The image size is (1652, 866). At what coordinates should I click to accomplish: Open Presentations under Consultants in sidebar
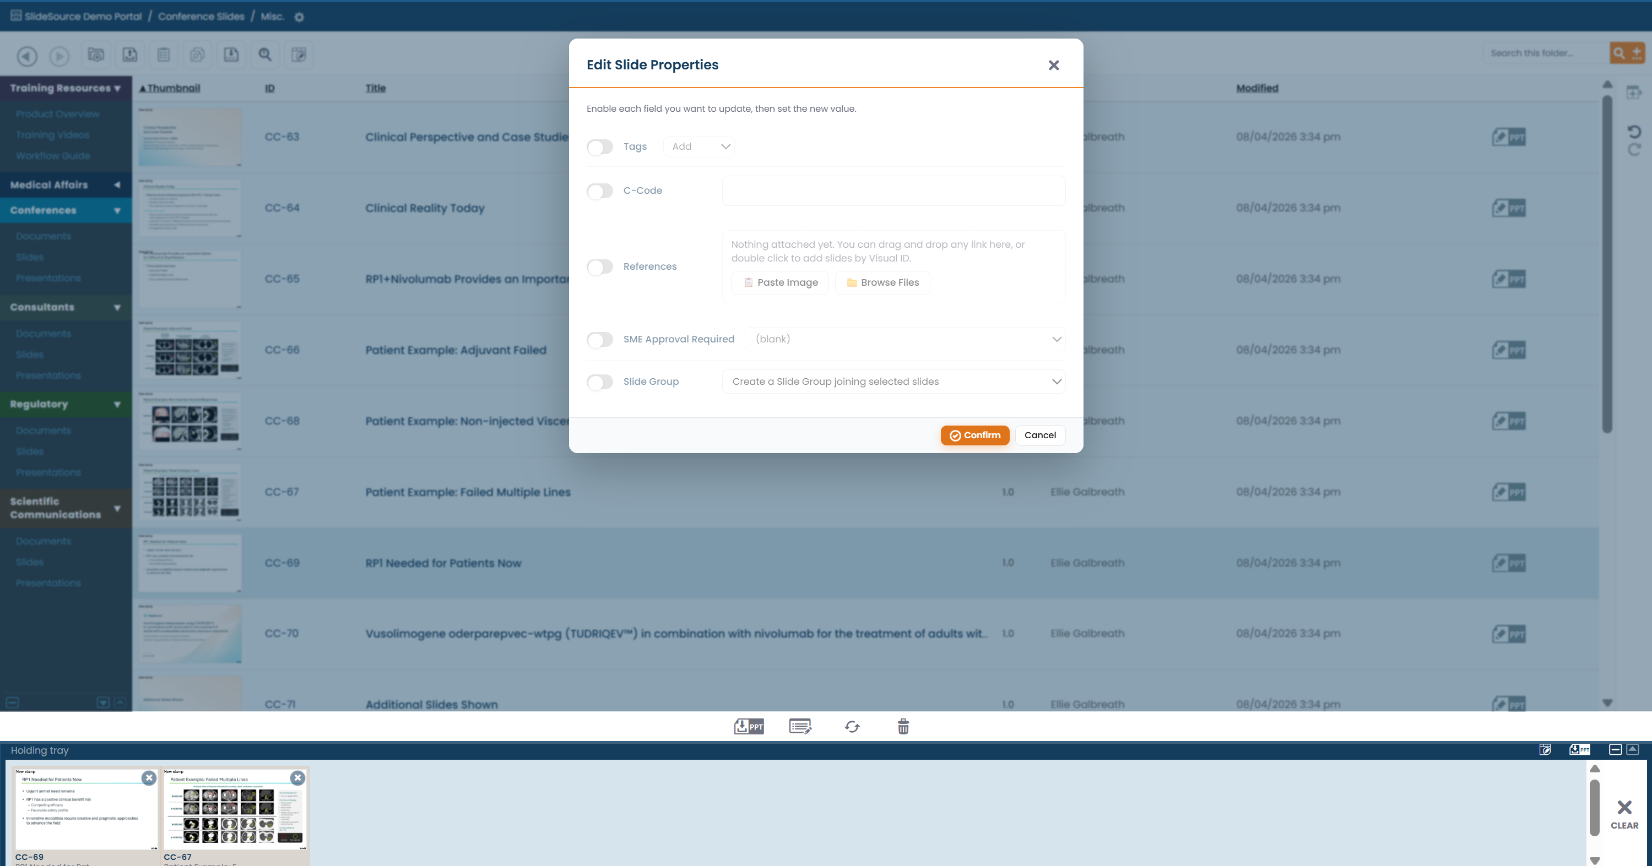coord(48,375)
